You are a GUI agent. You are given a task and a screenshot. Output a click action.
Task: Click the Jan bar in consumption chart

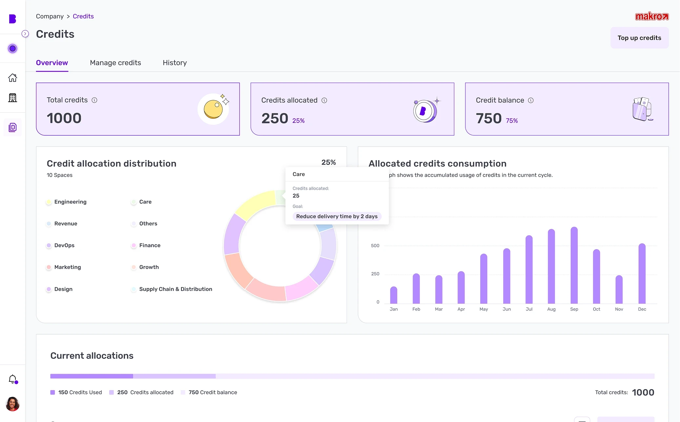point(394,295)
